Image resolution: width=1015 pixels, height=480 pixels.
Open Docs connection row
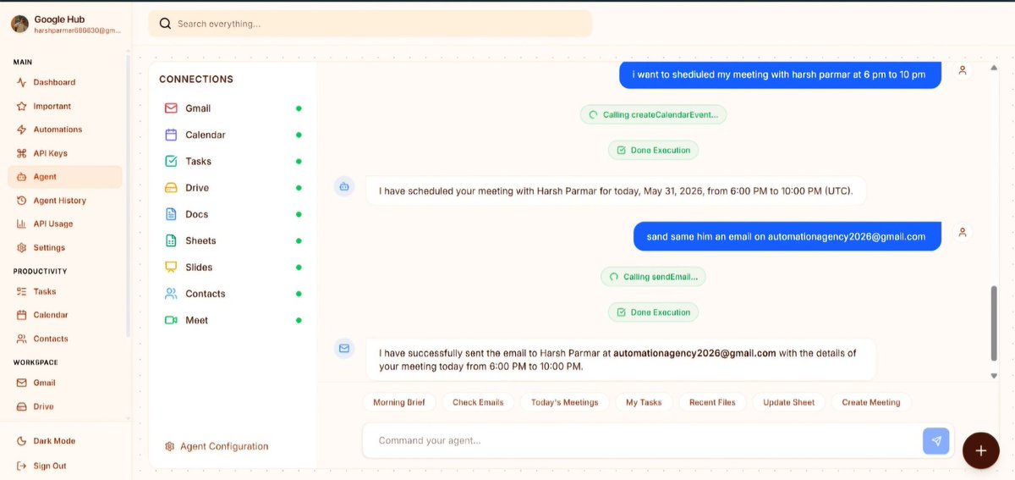(x=233, y=214)
